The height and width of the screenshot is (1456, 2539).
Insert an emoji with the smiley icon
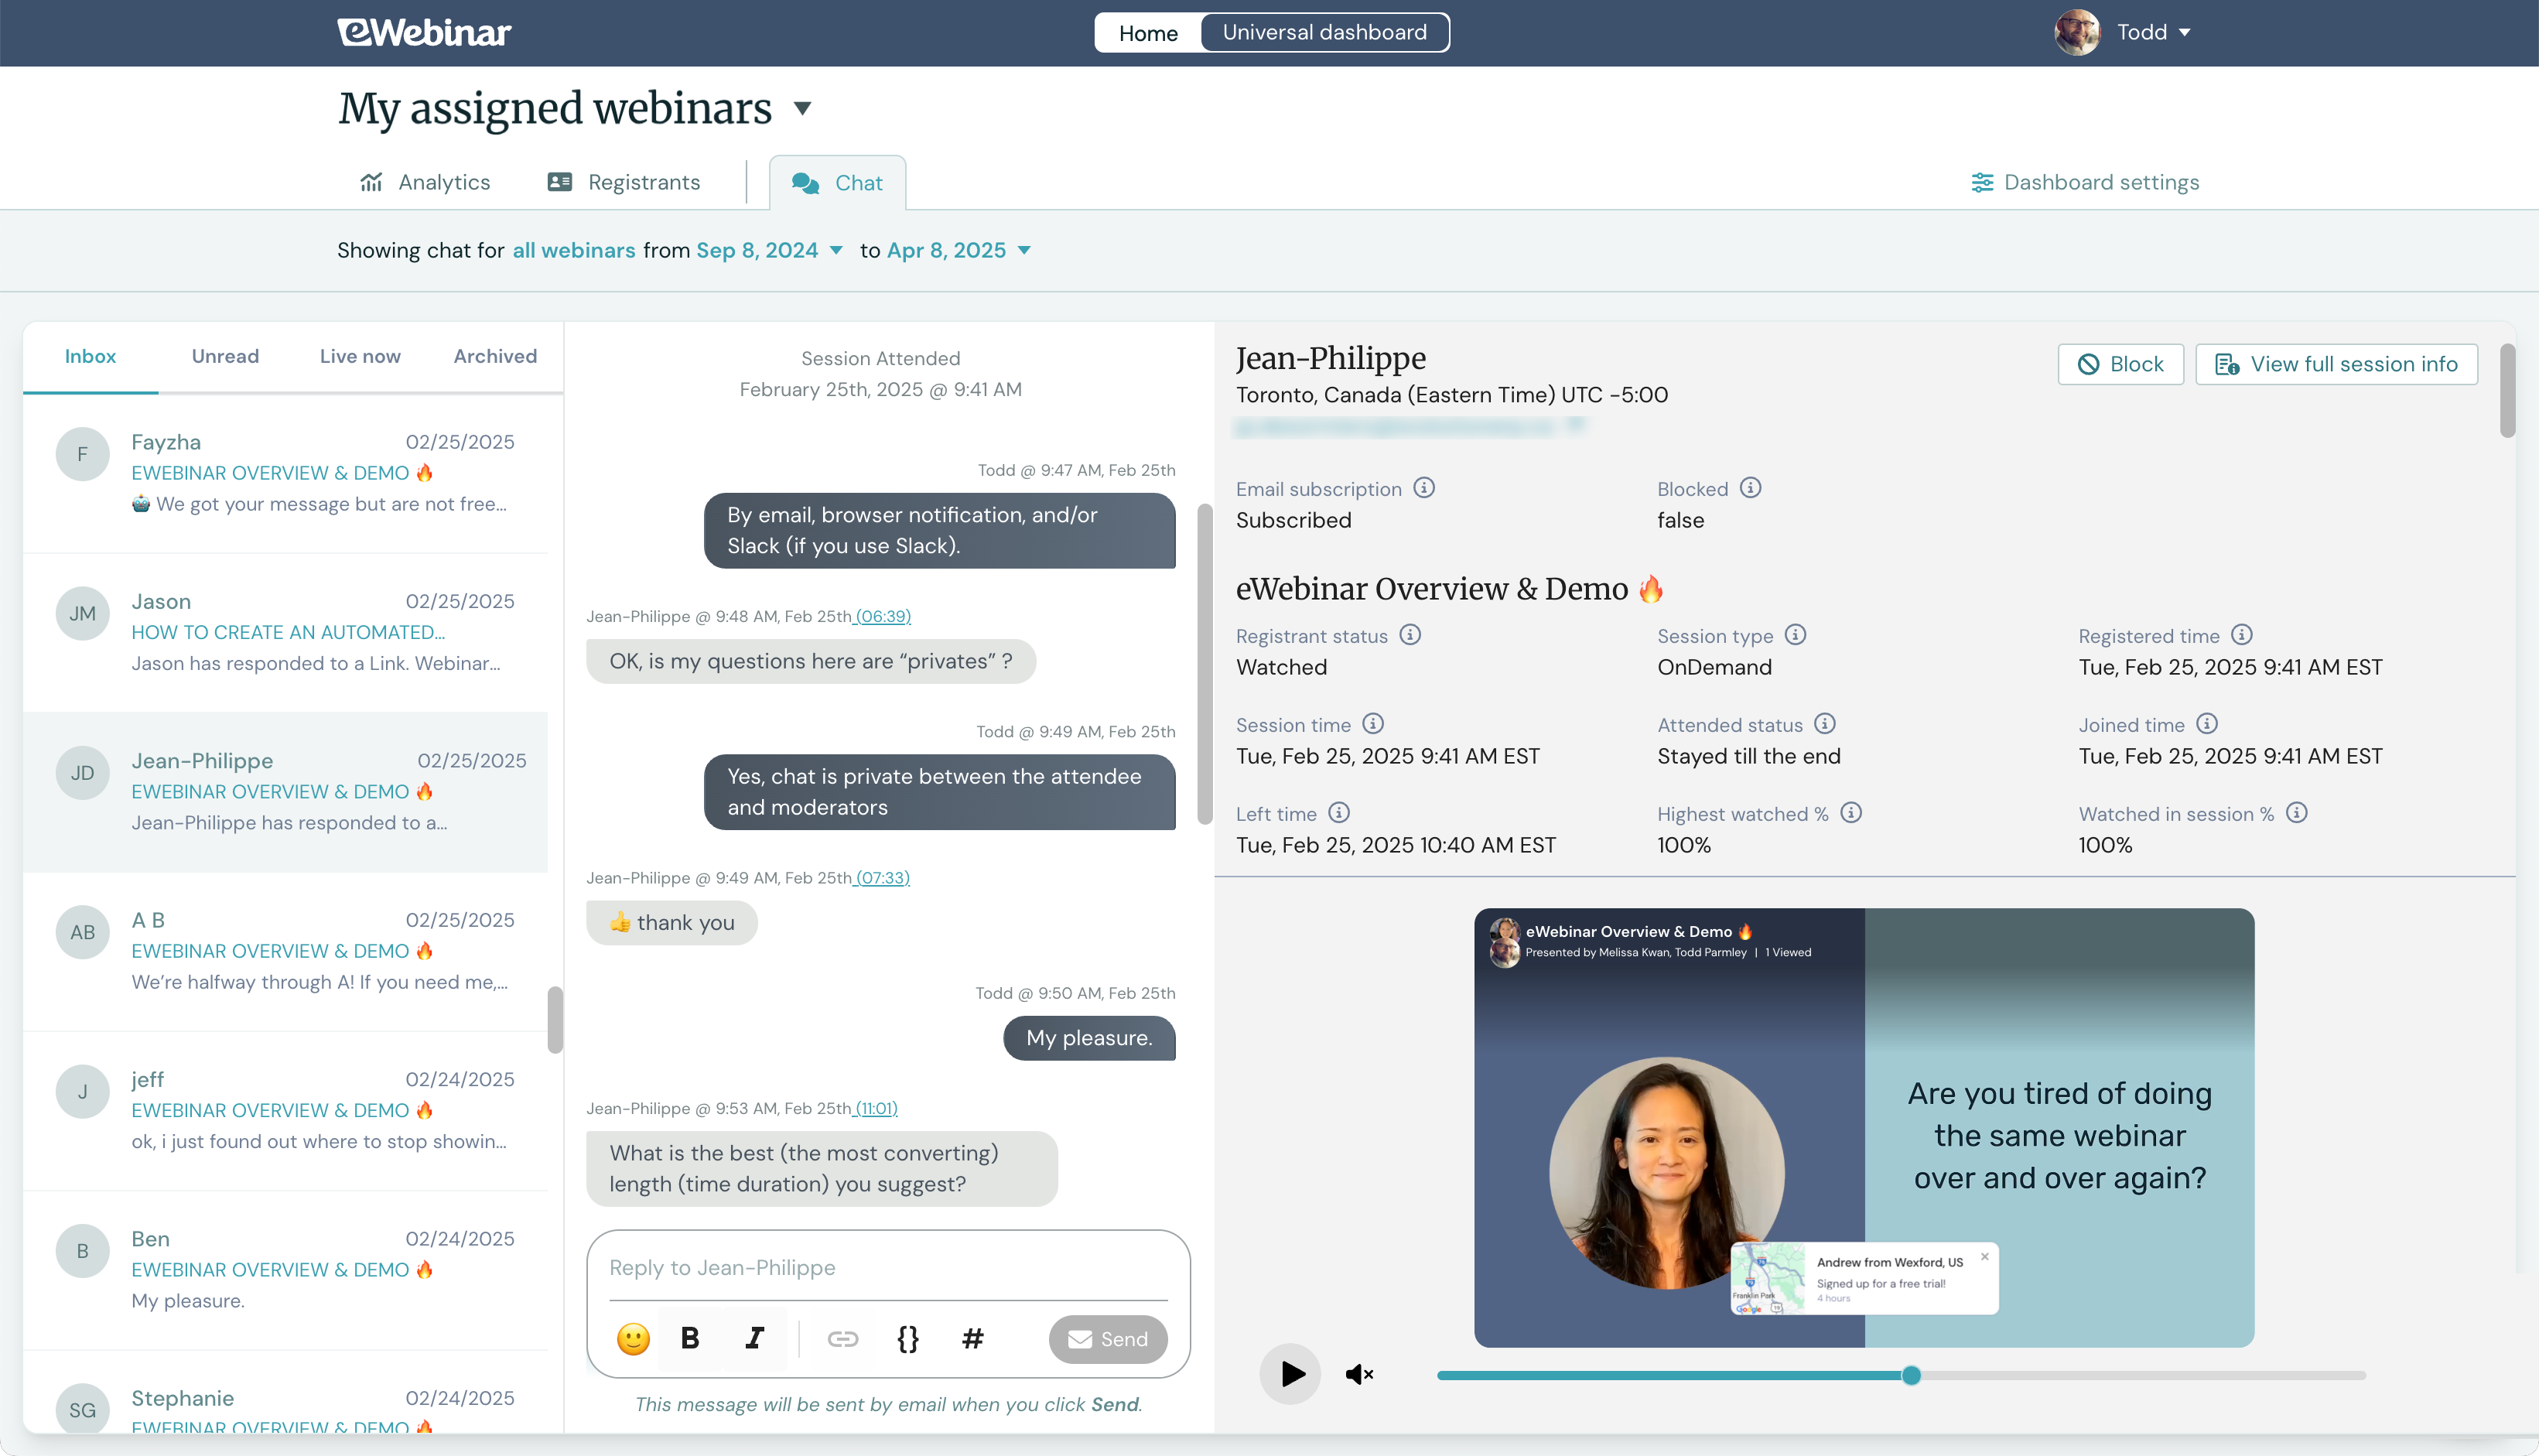(x=632, y=1339)
